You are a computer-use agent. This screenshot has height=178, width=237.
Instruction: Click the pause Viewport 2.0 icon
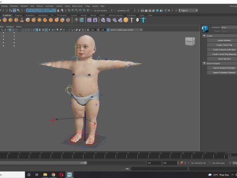pyautogui.click(x=169, y=10)
